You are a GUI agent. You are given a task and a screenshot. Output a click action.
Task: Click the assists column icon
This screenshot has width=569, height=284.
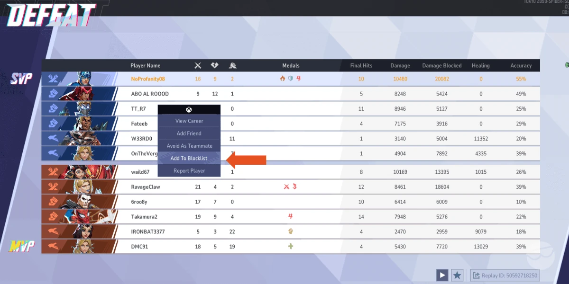232,65
